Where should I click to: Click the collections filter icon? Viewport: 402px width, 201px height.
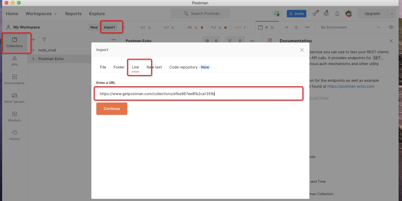point(44,40)
